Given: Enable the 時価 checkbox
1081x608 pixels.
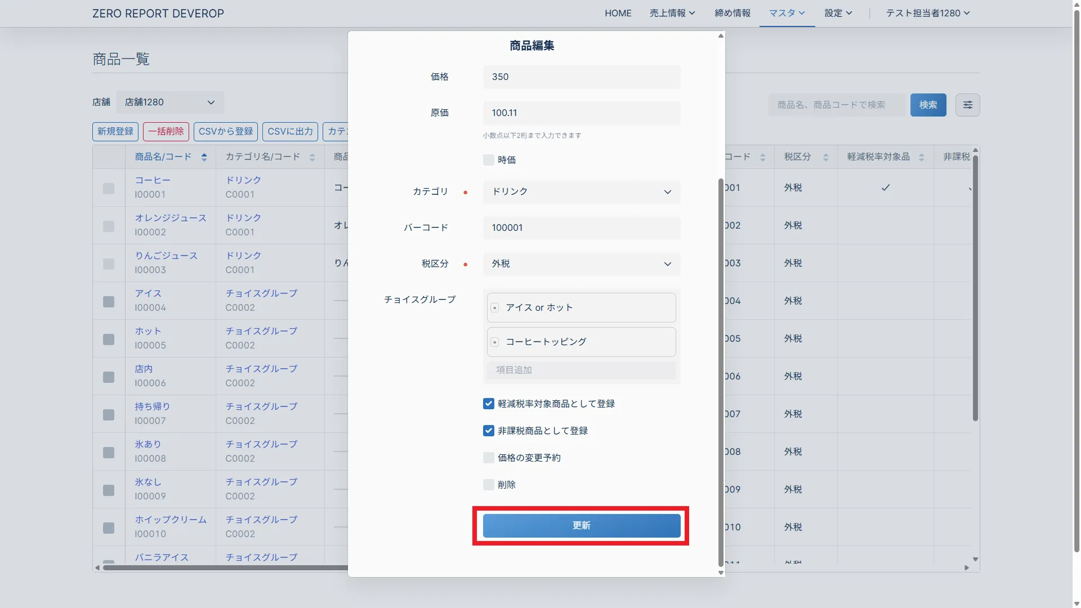Looking at the screenshot, I should [488, 160].
